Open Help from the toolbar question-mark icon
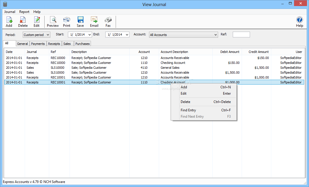 (x=300, y=22)
